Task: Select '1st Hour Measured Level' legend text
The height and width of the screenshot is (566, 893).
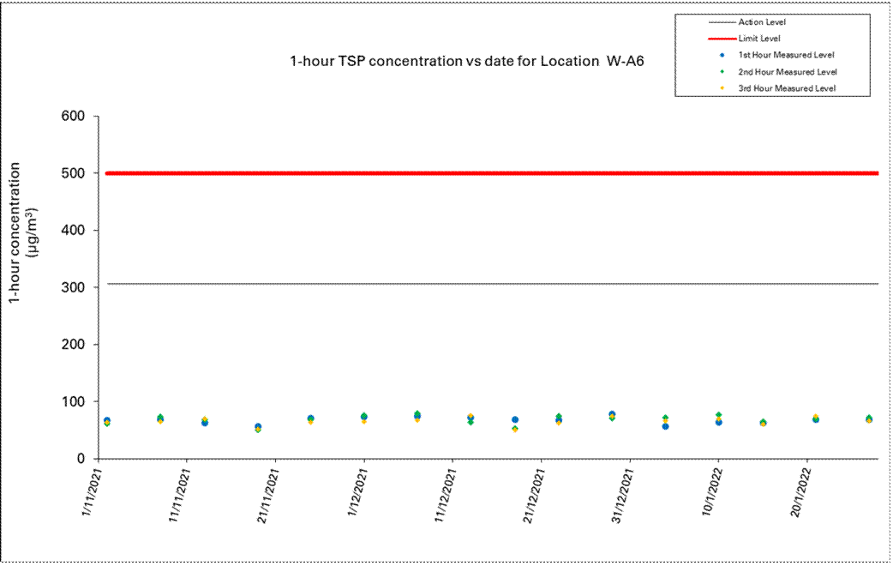Action: coord(786,55)
